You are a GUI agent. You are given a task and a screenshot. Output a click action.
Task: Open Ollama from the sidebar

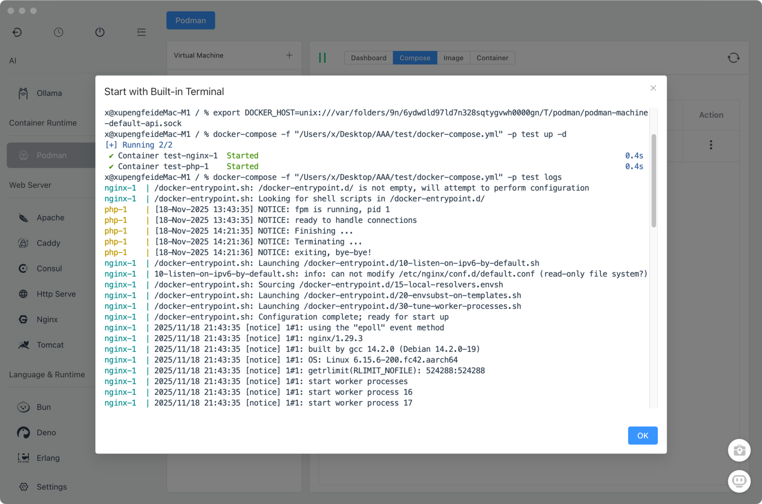point(49,93)
